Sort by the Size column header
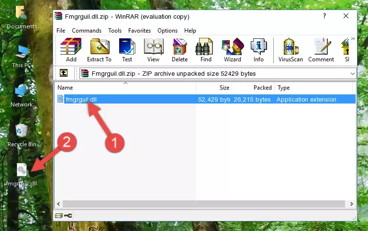This screenshot has width=368, height=231. click(x=214, y=88)
